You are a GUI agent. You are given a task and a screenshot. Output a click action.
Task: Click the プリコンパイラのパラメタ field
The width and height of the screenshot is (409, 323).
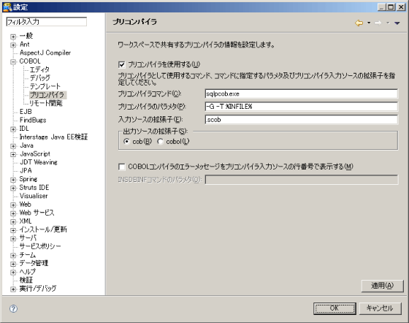[301, 107]
